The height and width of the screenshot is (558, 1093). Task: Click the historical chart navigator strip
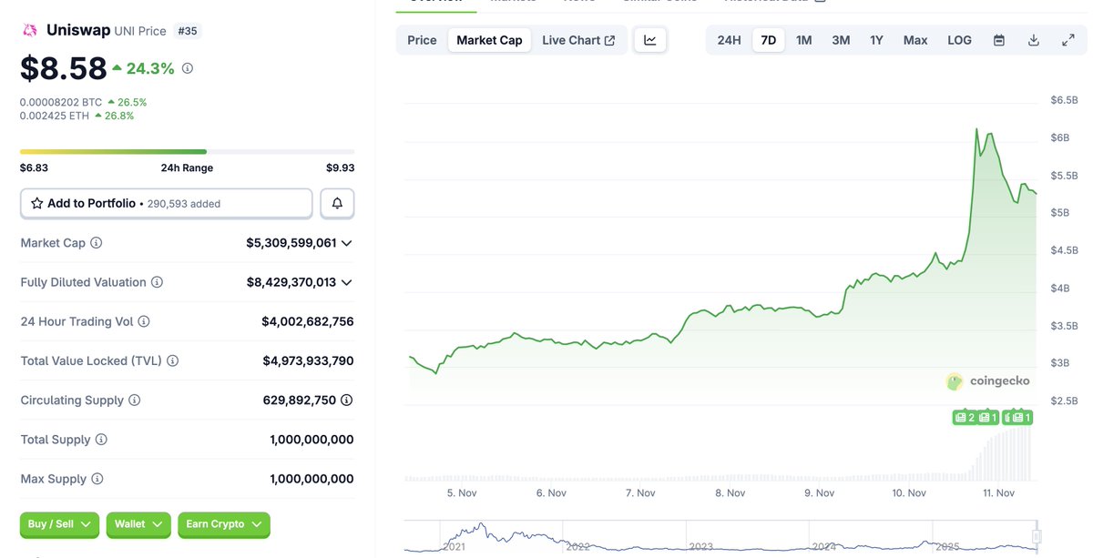click(x=720, y=537)
